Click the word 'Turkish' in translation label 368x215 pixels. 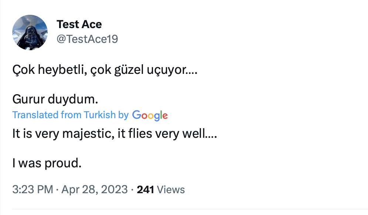[100, 115]
